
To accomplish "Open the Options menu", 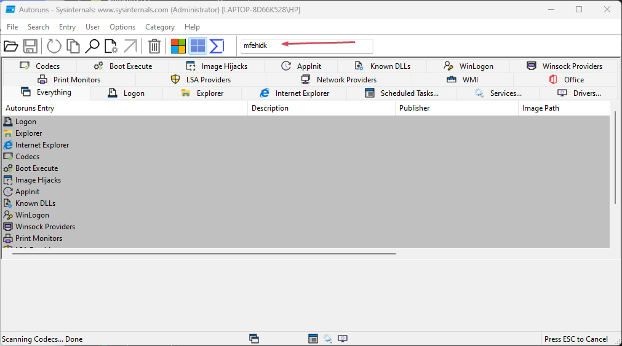I will [x=122, y=27].
